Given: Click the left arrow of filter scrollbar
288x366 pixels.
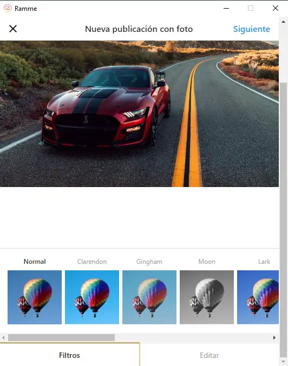Looking at the screenshot, I should (x=3, y=337).
